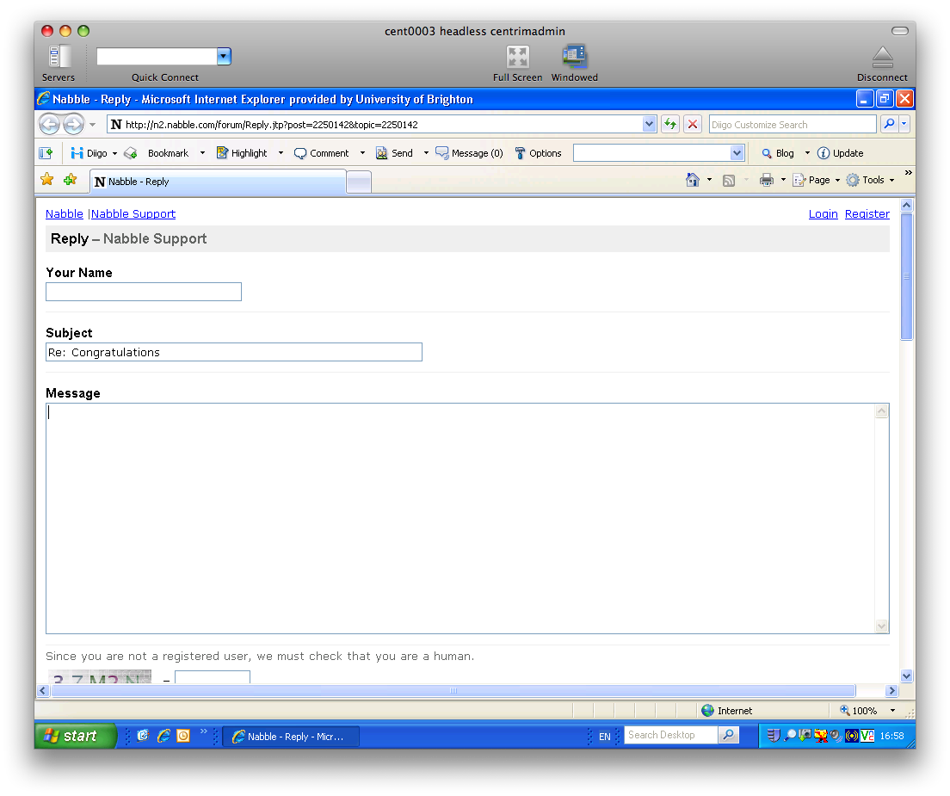Open the Nabble Support link

133,213
